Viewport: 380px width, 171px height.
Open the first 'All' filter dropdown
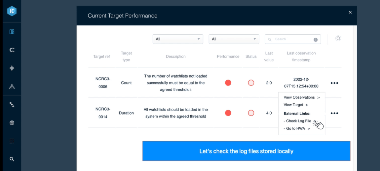click(x=177, y=39)
